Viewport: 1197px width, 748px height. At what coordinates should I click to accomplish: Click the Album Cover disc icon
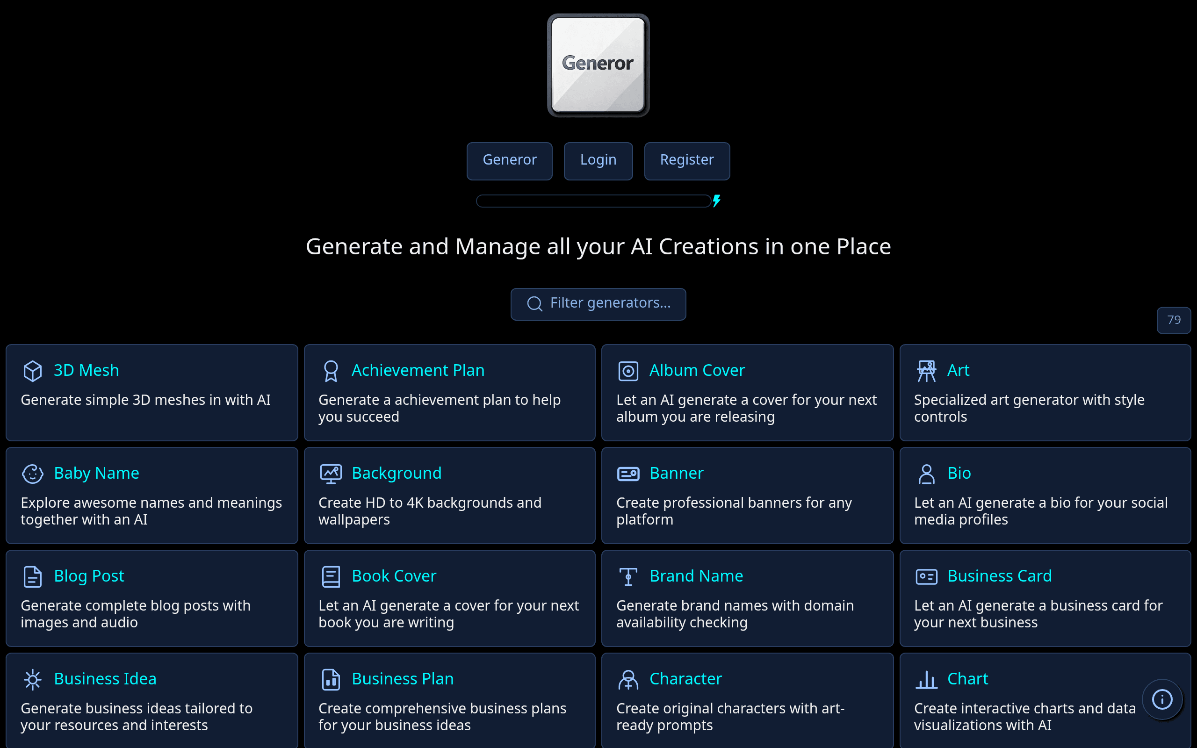click(628, 371)
